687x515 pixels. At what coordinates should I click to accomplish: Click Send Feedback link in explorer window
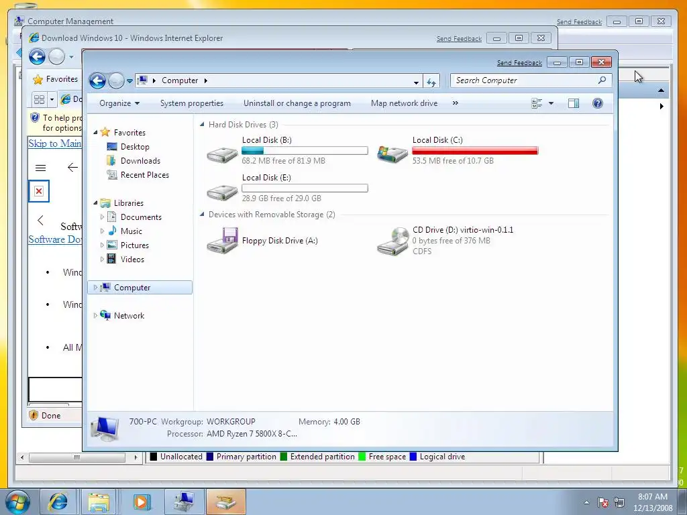click(x=519, y=63)
